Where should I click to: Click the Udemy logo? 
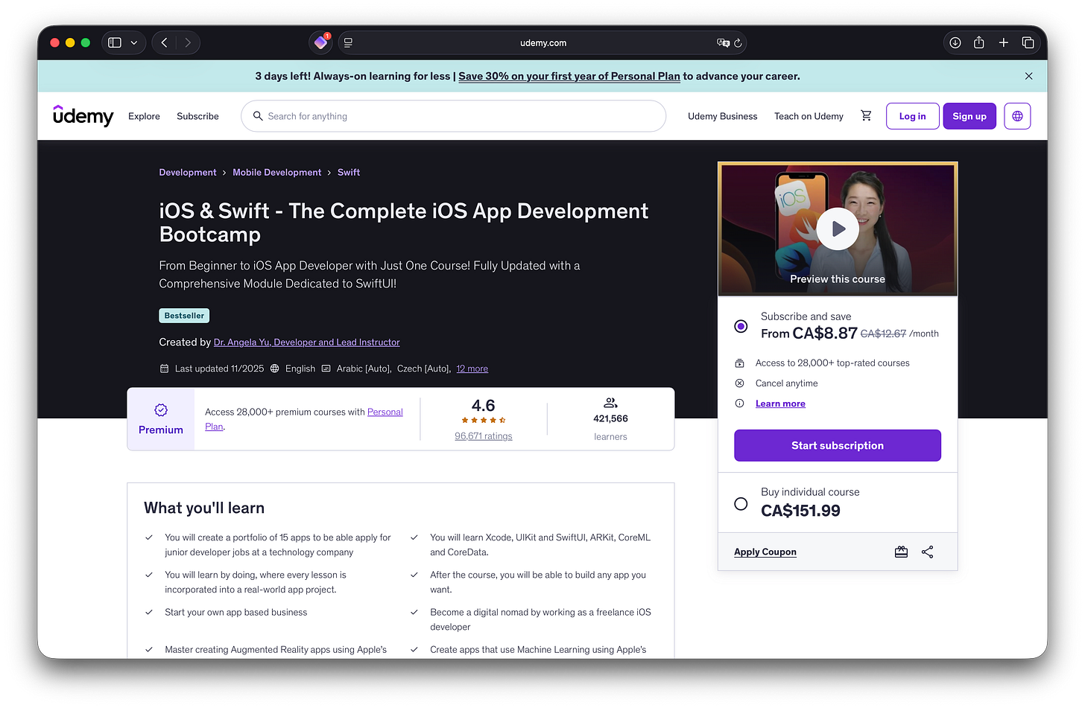point(83,116)
